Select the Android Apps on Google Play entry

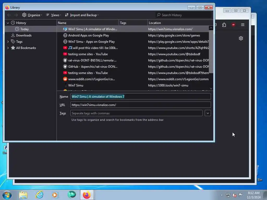[x=133, y=35]
